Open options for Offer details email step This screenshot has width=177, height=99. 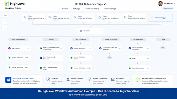[x=61, y=48]
